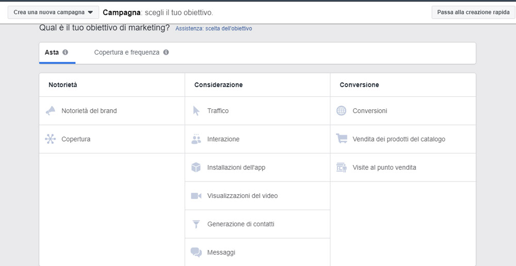Select the Copertura network icon
Image resolution: width=516 pixels, height=266 pixels.
pos(50,139)
